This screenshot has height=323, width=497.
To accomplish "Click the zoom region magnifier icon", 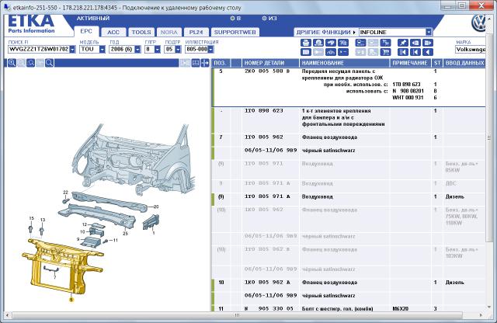I will [x=31, y=63].
